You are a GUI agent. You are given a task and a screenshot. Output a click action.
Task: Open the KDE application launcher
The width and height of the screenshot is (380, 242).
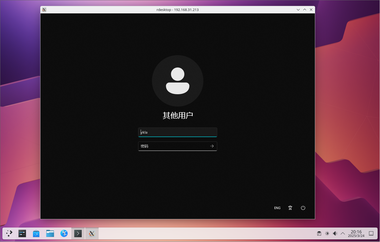click(9, 233)
